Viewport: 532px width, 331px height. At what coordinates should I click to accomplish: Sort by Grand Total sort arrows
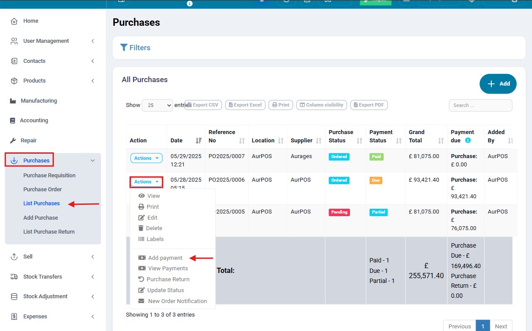click(x=441, y=141)
